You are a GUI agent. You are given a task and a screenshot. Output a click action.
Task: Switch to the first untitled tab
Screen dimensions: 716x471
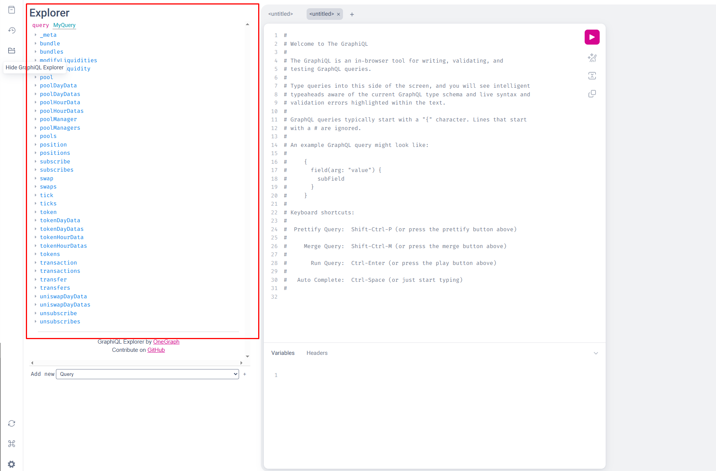pyautogui.click(x=281, y=14)
